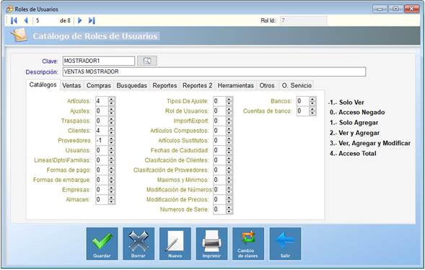Click the '0.- Acceso Negado' legend text
Viewport: 425px width, 270px height.
357,112
